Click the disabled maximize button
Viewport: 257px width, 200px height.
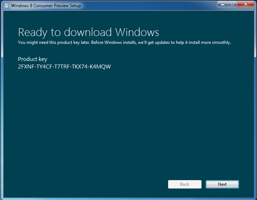click(232, 4)
